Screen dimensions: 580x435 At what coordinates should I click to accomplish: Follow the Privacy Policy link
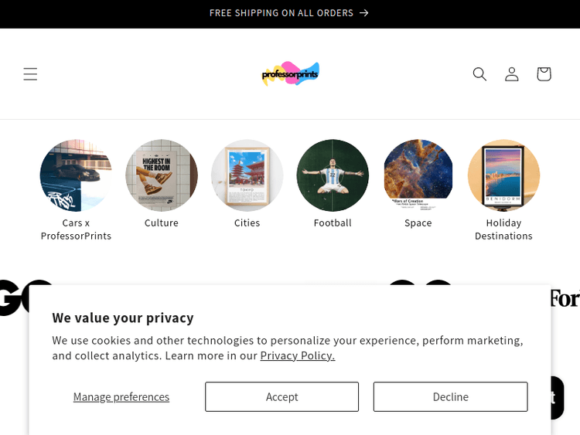coord(297,356)
